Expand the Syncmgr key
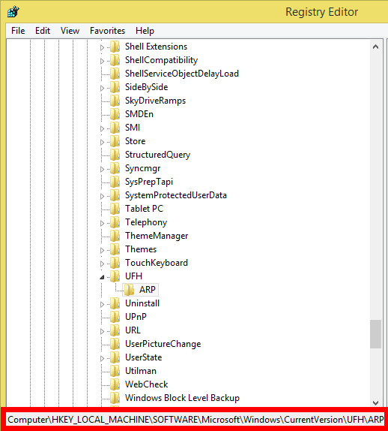The width and height of the screenshot is (388, 431). tap(102, 169)
